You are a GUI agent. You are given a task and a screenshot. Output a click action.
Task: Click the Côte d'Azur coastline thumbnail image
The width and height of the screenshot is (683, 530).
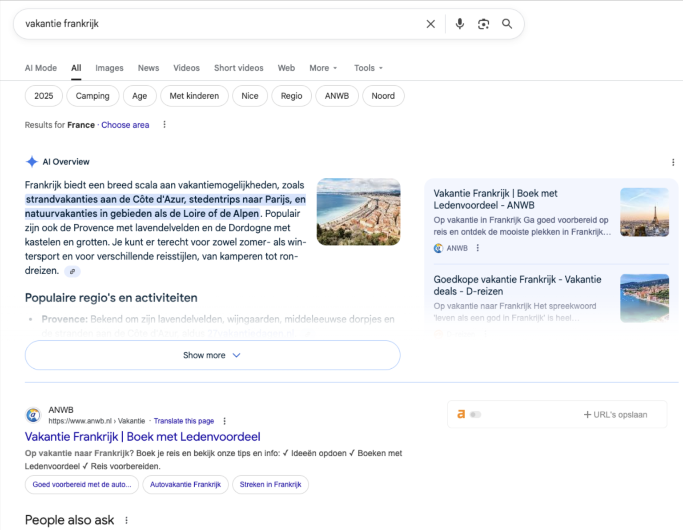pyautogui.click(x=358, y=212)
